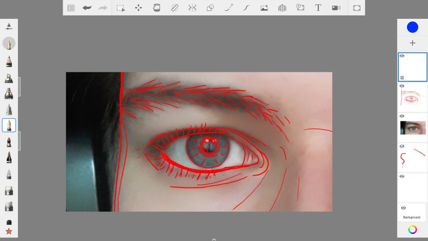Click the blue current color circle
This screenshot has height=241, width=428.
(x=413, y=27)
